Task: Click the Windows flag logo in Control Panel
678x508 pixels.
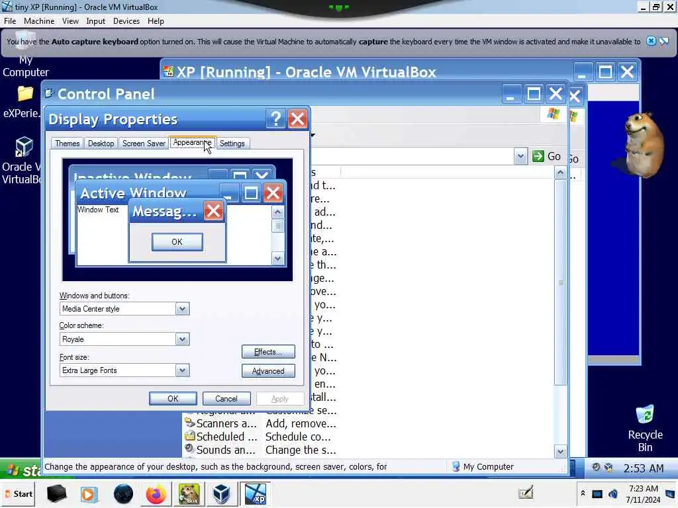Action: (553, 114)
